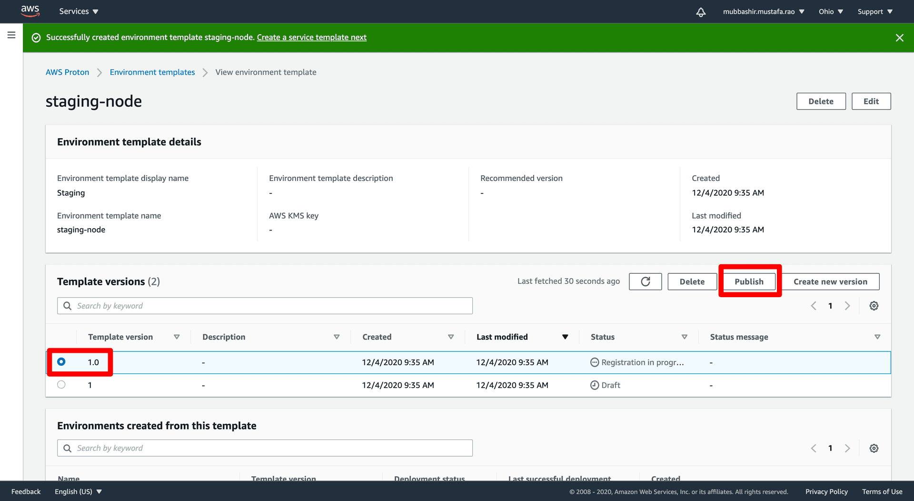
Task: Open the Support dropdown menu
Action: 875,11
